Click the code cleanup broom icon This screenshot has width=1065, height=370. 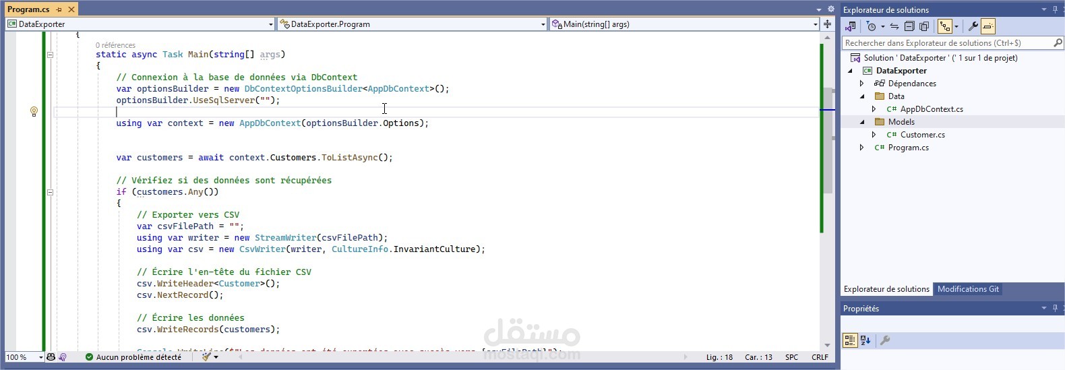(x=206, y=357)
